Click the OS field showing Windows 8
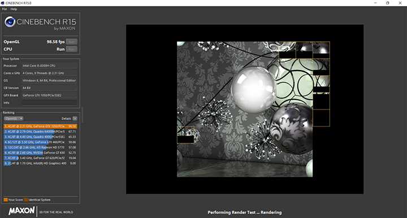 [49, 81]
